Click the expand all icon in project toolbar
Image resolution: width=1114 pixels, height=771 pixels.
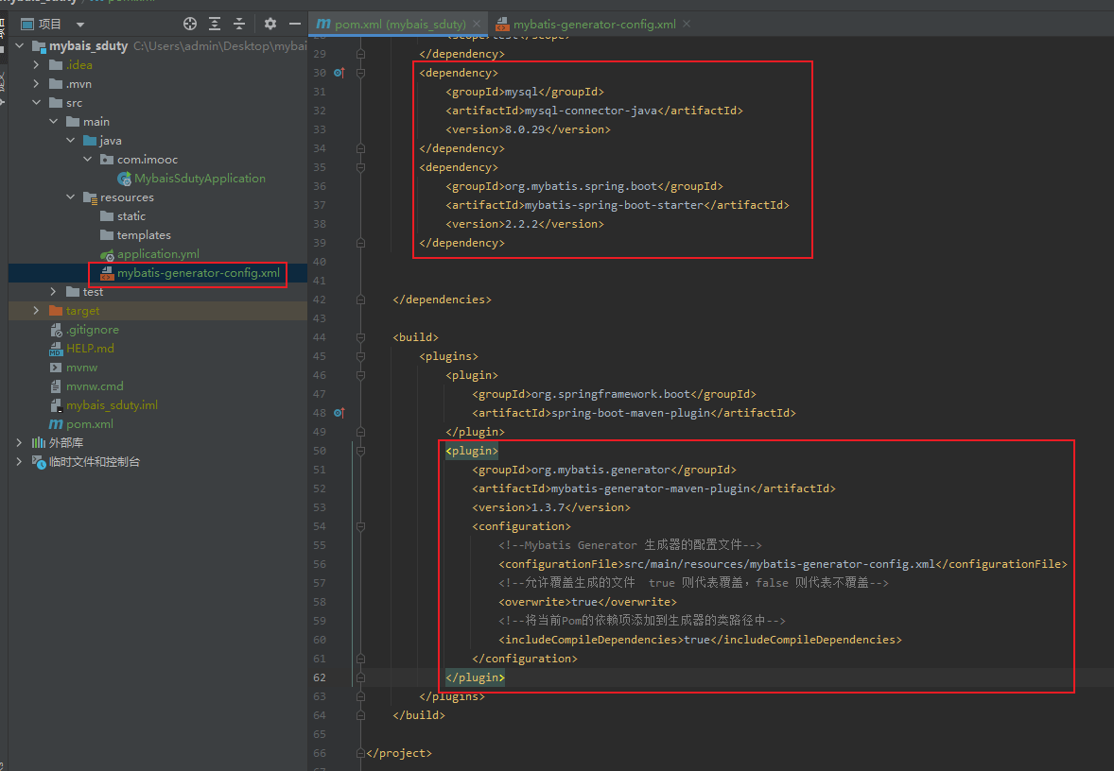215,25
